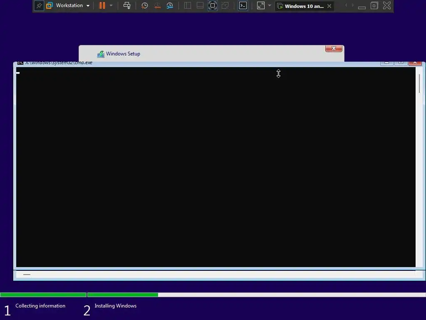The height and width of the screenshot is (320, 426).
Task: Open the console view icon
Action: tap(243, 5)
